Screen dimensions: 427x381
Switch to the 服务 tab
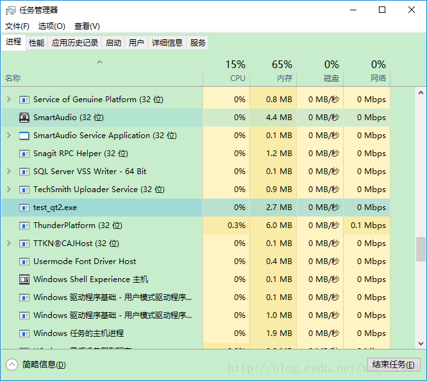click(197, 43)
